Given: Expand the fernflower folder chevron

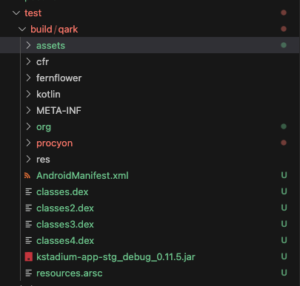Looking at the screenshot, I should pos(28,78).
